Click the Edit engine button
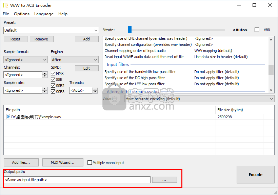The image size is (278, 195). tap(86, 68)
